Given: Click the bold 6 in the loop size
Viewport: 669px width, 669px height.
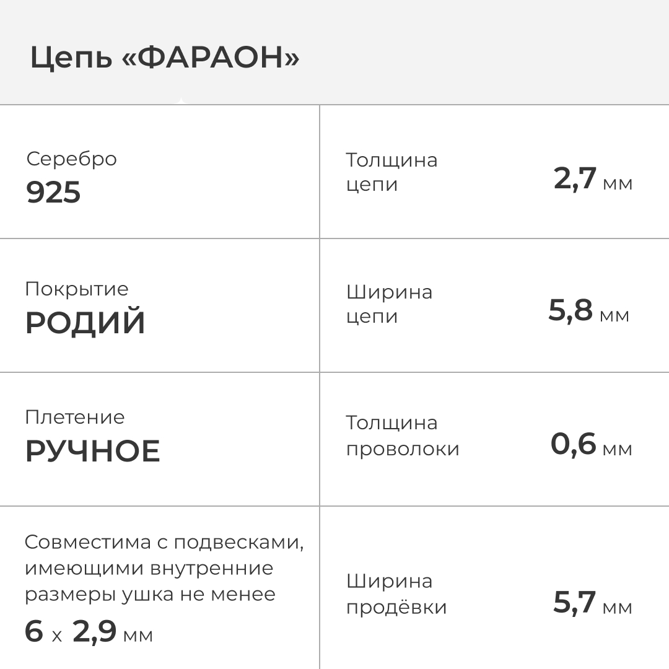Looking at the screenshot, I should point(34,632).
